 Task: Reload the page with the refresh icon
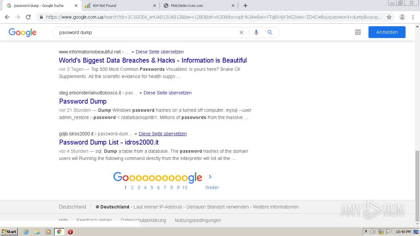(28, 17)
